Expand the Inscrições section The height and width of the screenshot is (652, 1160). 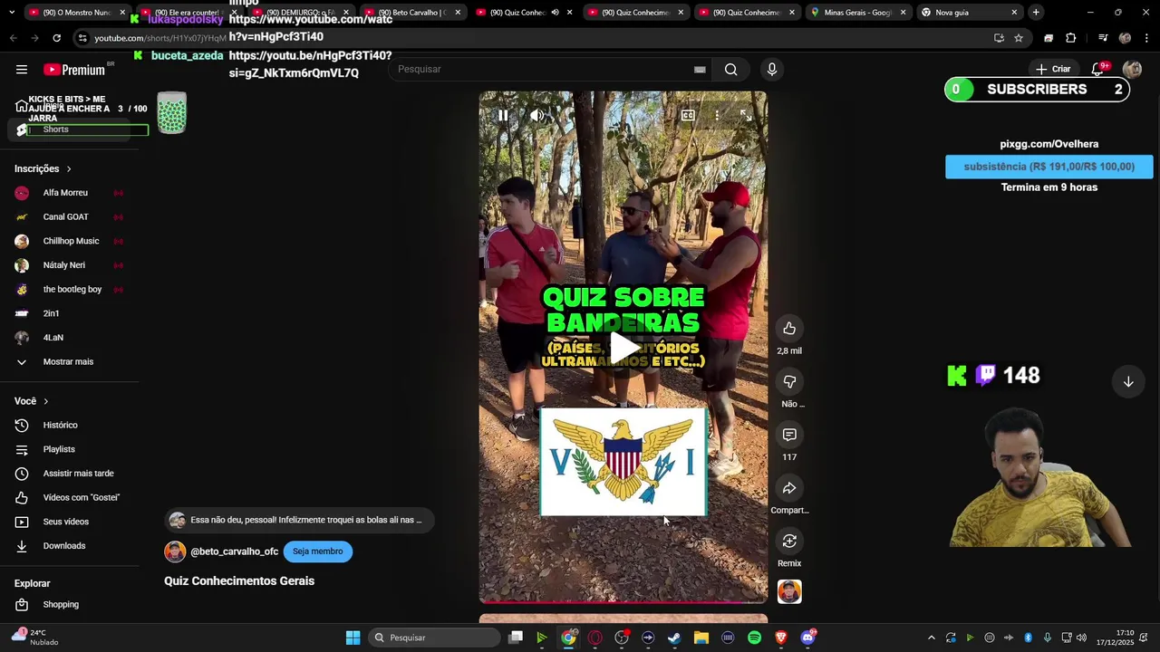point(43,169)
